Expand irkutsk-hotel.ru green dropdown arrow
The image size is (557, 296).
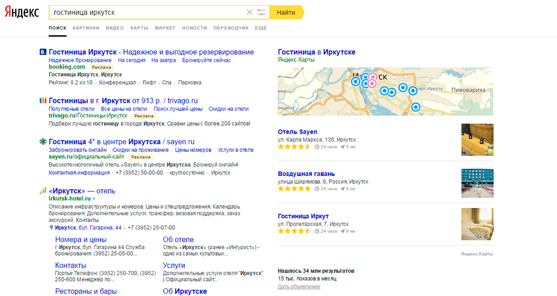(x=94, y=199)
